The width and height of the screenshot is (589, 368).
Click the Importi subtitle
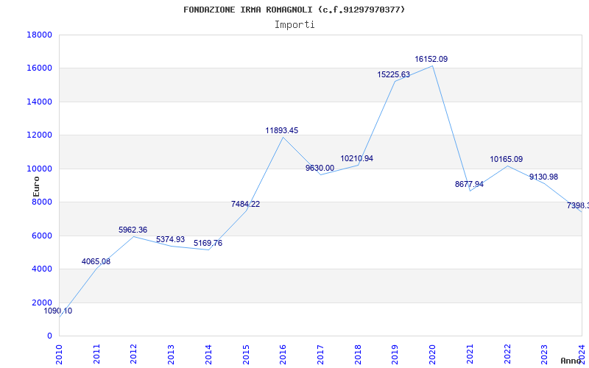click(x=294, y=25)
